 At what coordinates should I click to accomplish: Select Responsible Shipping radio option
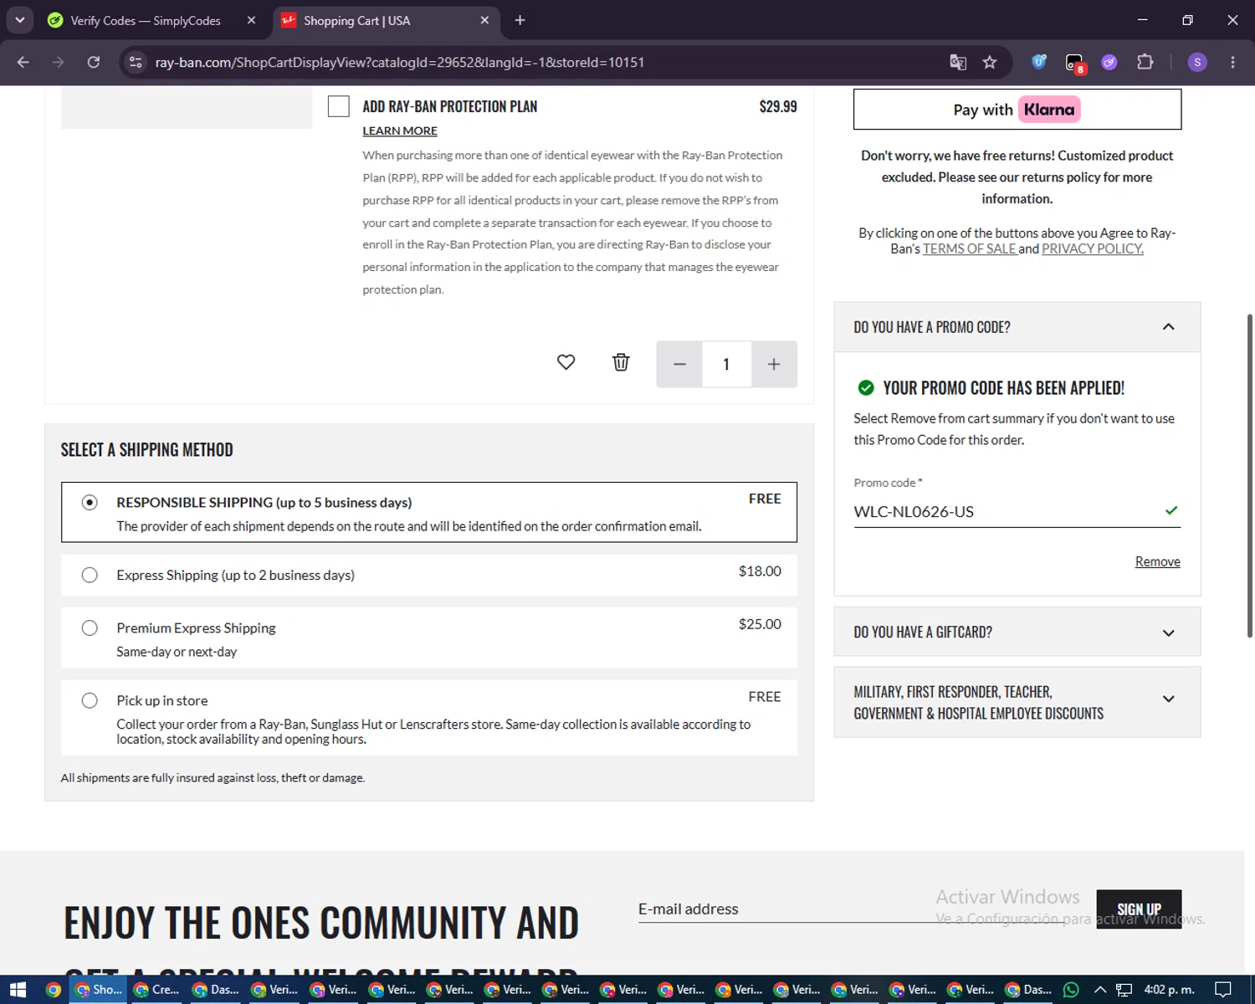tap(90, 502)
